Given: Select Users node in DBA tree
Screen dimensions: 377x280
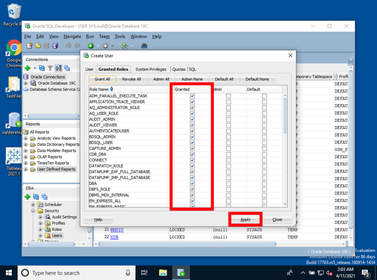Looking at the screenshot, I should 57,236.
